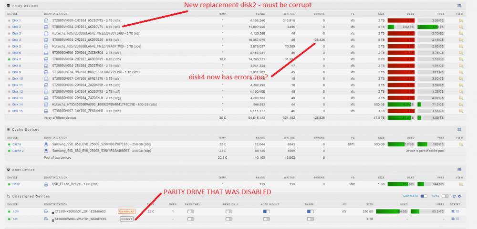Open the Disk 4 link
This screenshot has height=229, width=477.
pos(16,40)
